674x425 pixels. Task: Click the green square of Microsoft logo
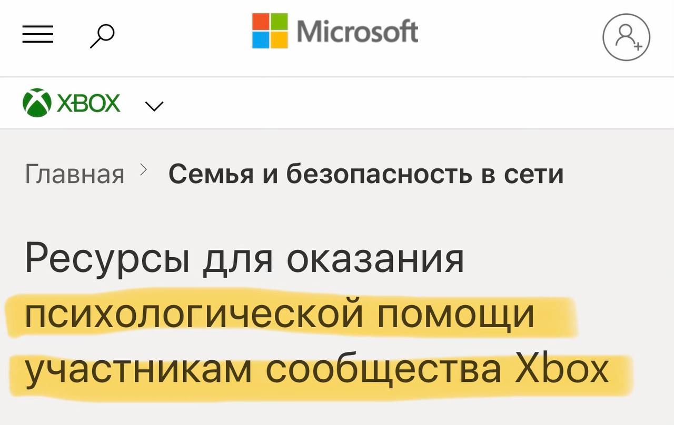point(280,22)
